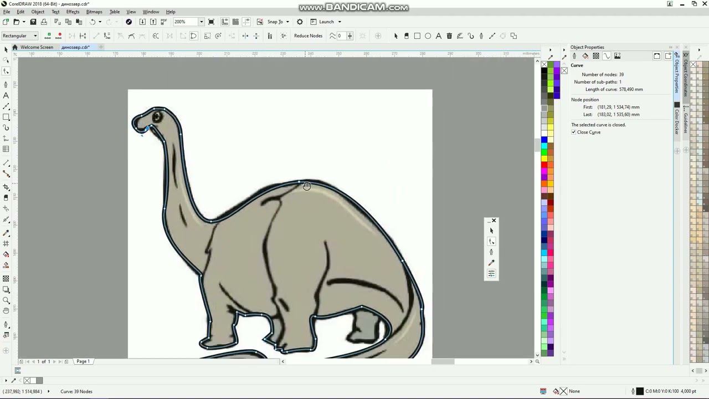Click the Save icon in standard toolbar
Screen dimensions: 709x399
point(33,22)
